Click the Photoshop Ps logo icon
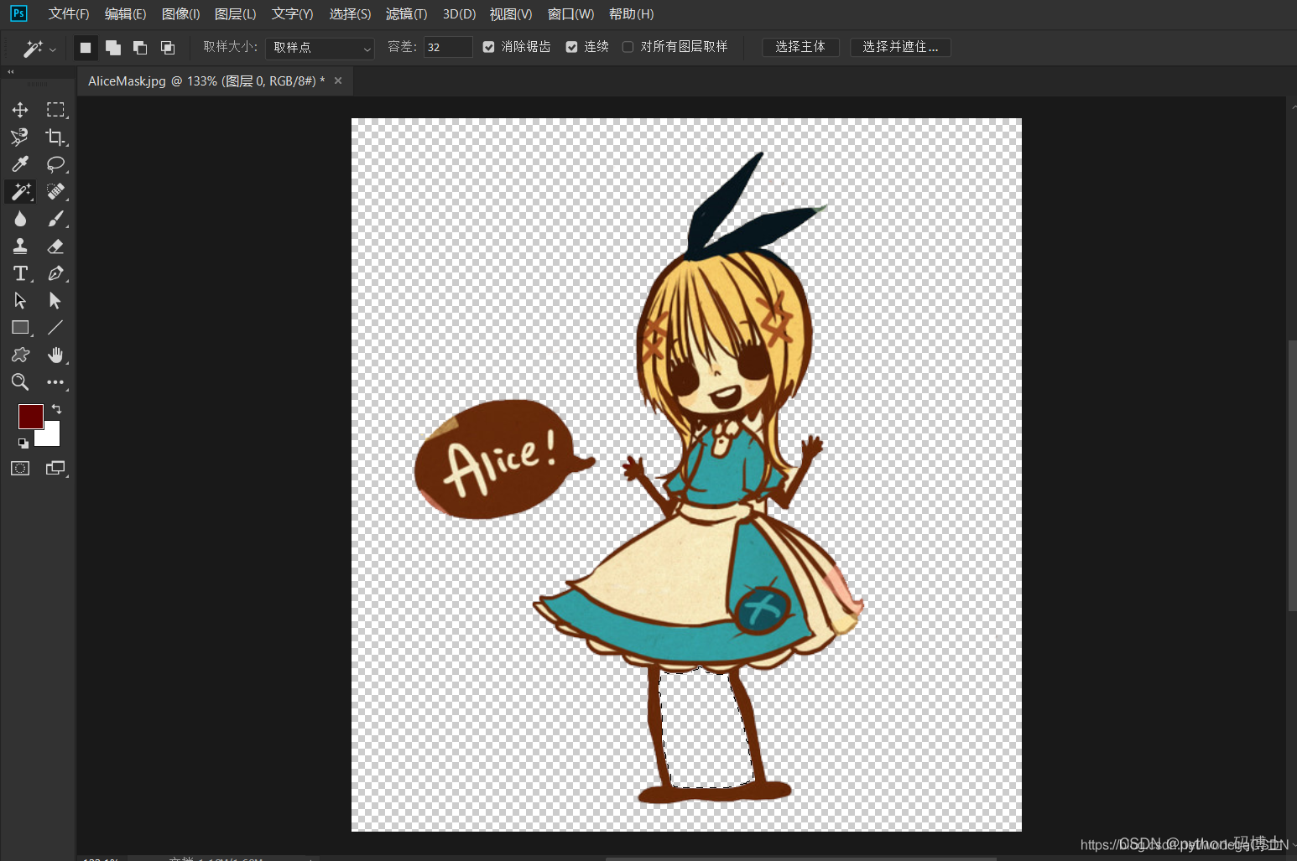This screenshot has width=1297, height=861. (18, 13)
